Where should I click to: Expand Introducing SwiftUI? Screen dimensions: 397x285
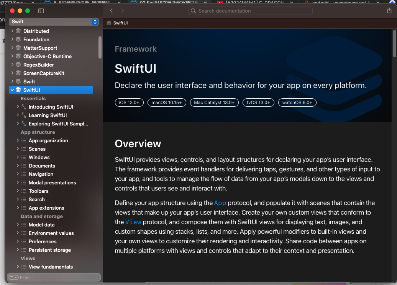click(18, 107)
